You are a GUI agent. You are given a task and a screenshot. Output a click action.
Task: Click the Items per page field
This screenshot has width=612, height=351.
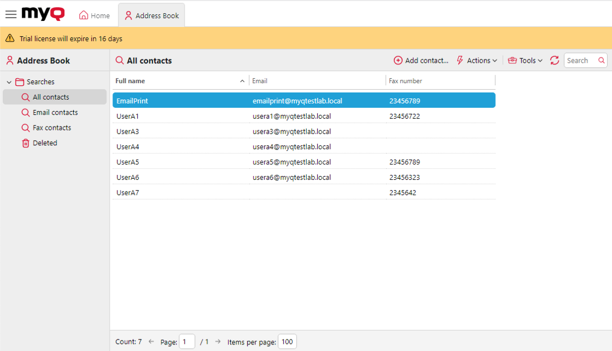pos(287,342)
